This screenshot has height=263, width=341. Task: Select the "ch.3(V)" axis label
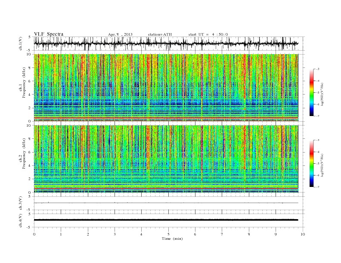(21, 203)
